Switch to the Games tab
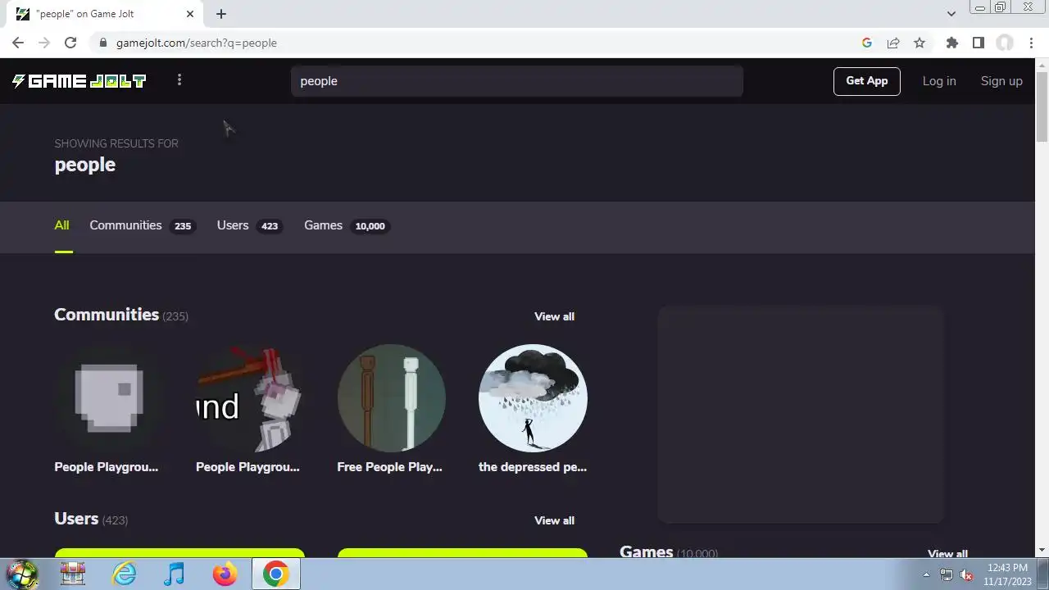Viewport: 1049px width, 590px height. click(x=347, y=225)
